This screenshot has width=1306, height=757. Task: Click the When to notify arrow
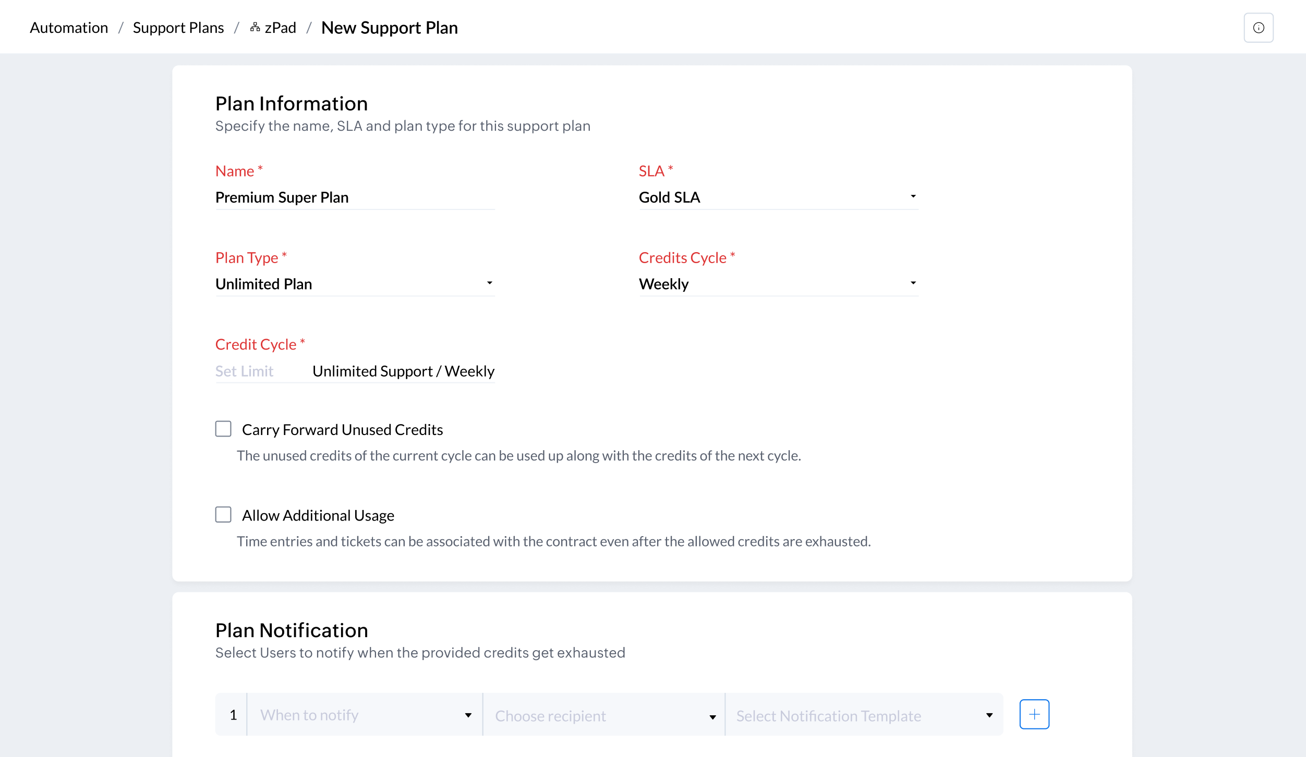[468, 715]
